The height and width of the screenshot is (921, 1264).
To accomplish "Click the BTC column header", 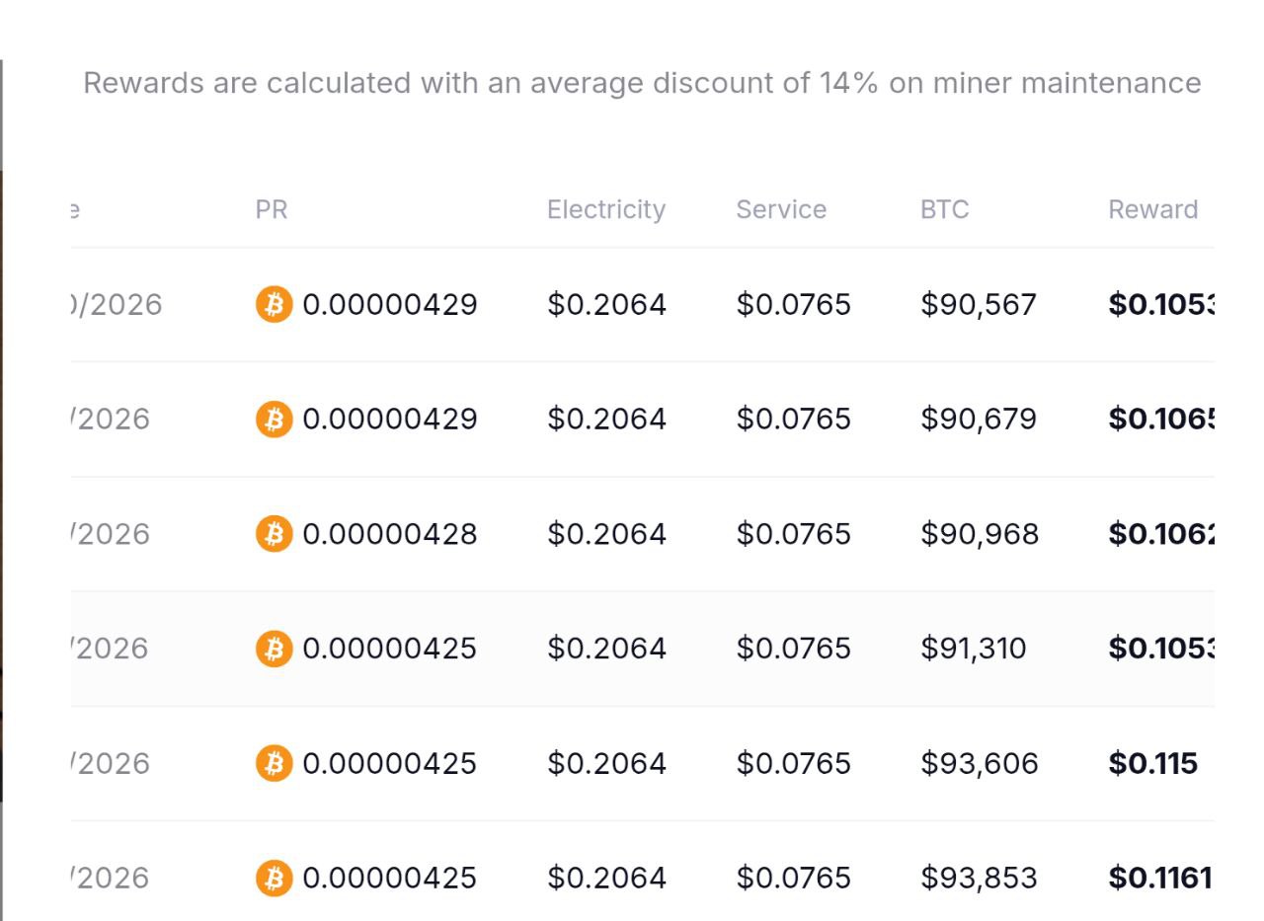I will pyautogui.click(x=944, y=209).
